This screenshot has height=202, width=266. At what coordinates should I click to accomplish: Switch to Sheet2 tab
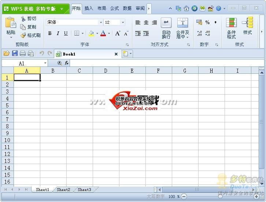point(63,190)
